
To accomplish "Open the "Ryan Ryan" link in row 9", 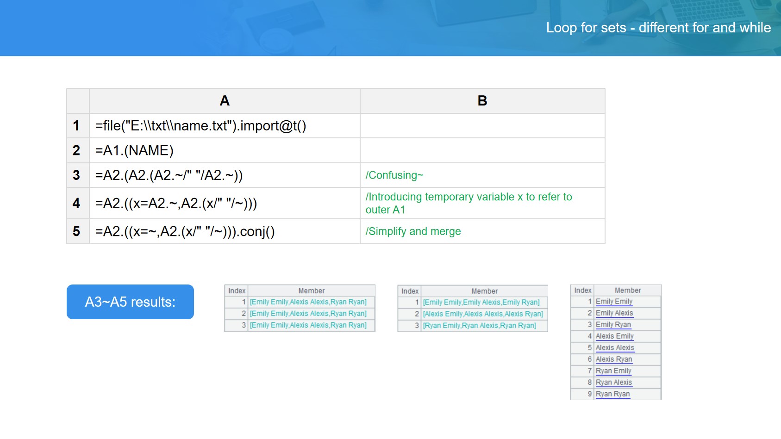I will [612, 394].
